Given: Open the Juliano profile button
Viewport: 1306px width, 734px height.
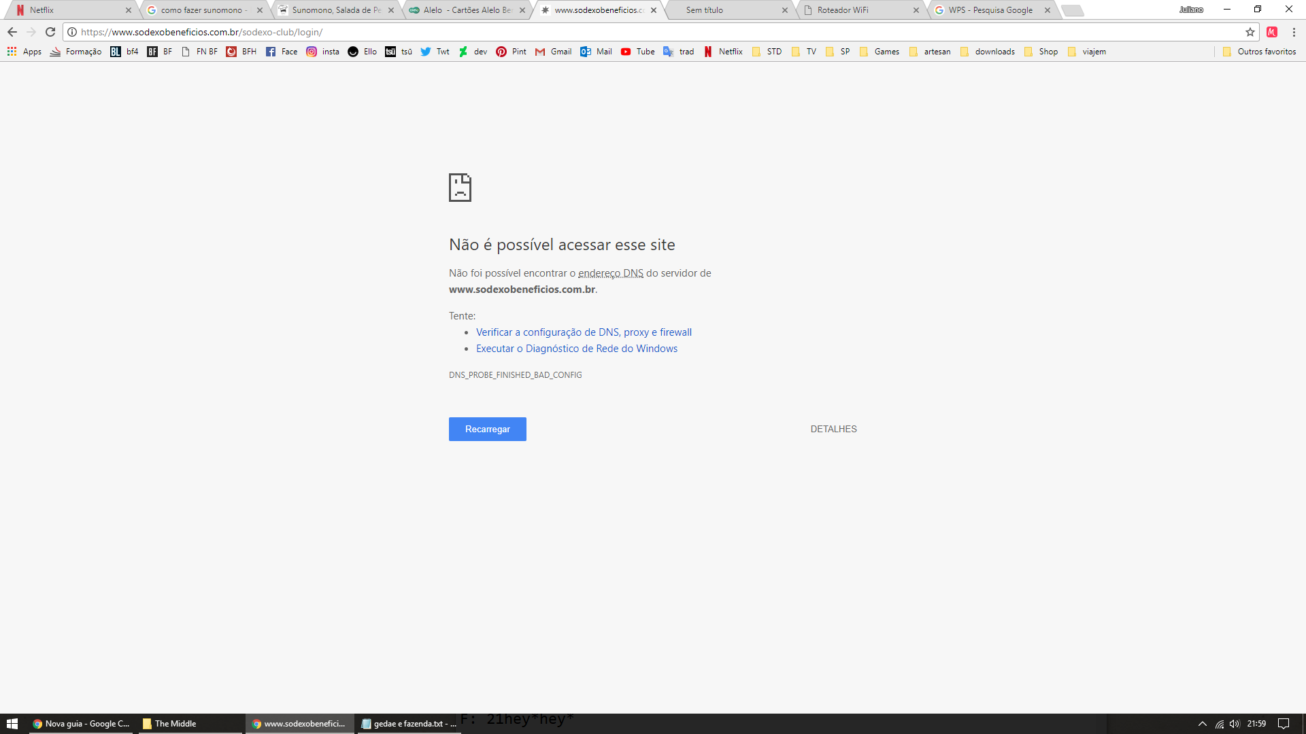Looking at the screenshot, I should 1191,10.
